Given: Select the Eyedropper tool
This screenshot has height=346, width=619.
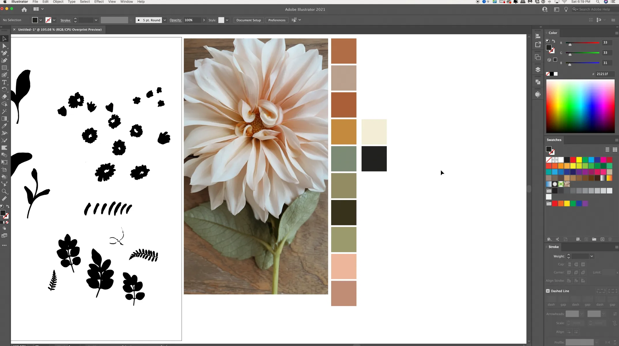Looking at the screenshot, I should tap(4, 126).
